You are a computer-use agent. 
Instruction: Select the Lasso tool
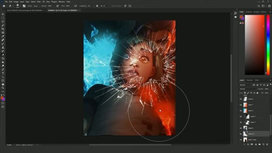tap(3, 22)
